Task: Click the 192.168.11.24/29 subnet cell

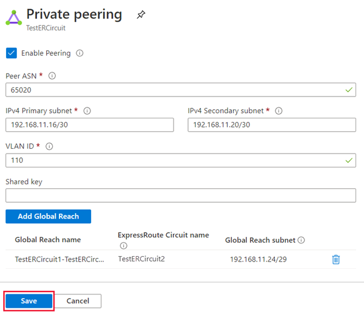Action: pyautogui.click(x=258, y=259)
